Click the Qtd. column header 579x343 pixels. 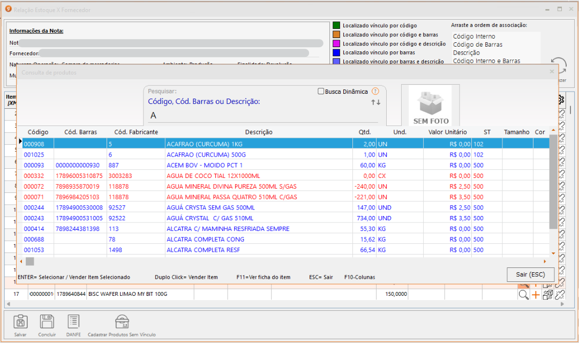click(x=365, y=132)
